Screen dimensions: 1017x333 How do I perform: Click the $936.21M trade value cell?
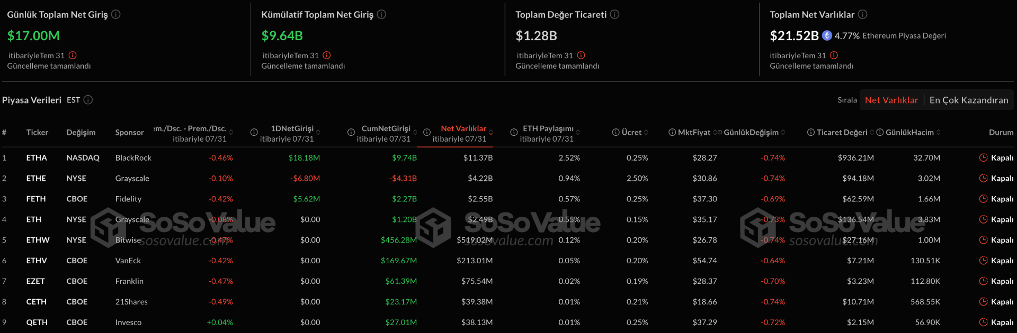[x=856, y=158]
